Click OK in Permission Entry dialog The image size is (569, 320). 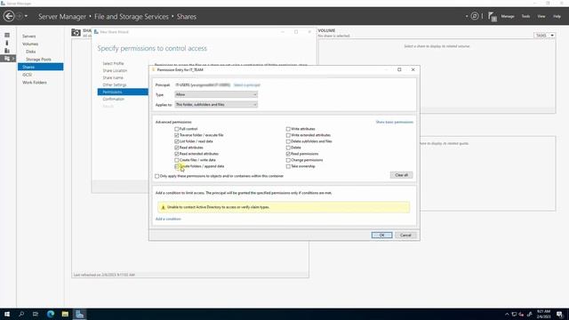(381, 235)
